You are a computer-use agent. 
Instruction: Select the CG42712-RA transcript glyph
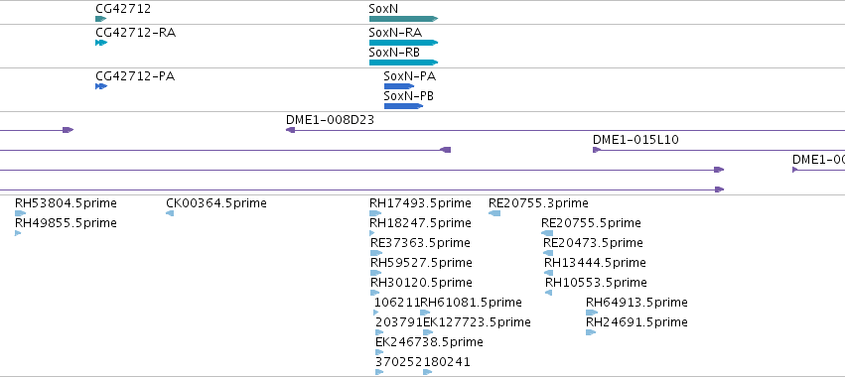(x=101, y=43)
